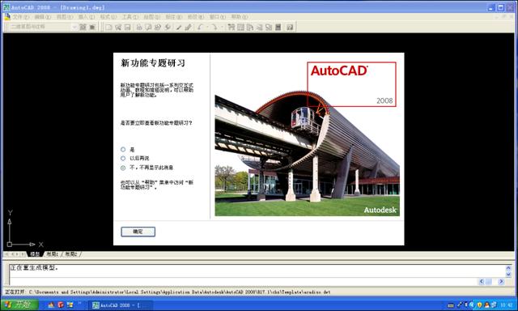This screenshot has width=518, height=311.
Task: Expand the Redo history dropdown arrow
Action: tap(221, 27)
